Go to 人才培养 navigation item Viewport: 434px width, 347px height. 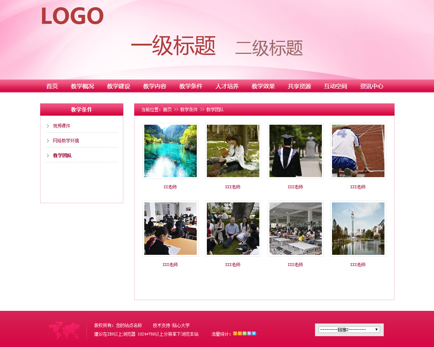click(227, 86)
